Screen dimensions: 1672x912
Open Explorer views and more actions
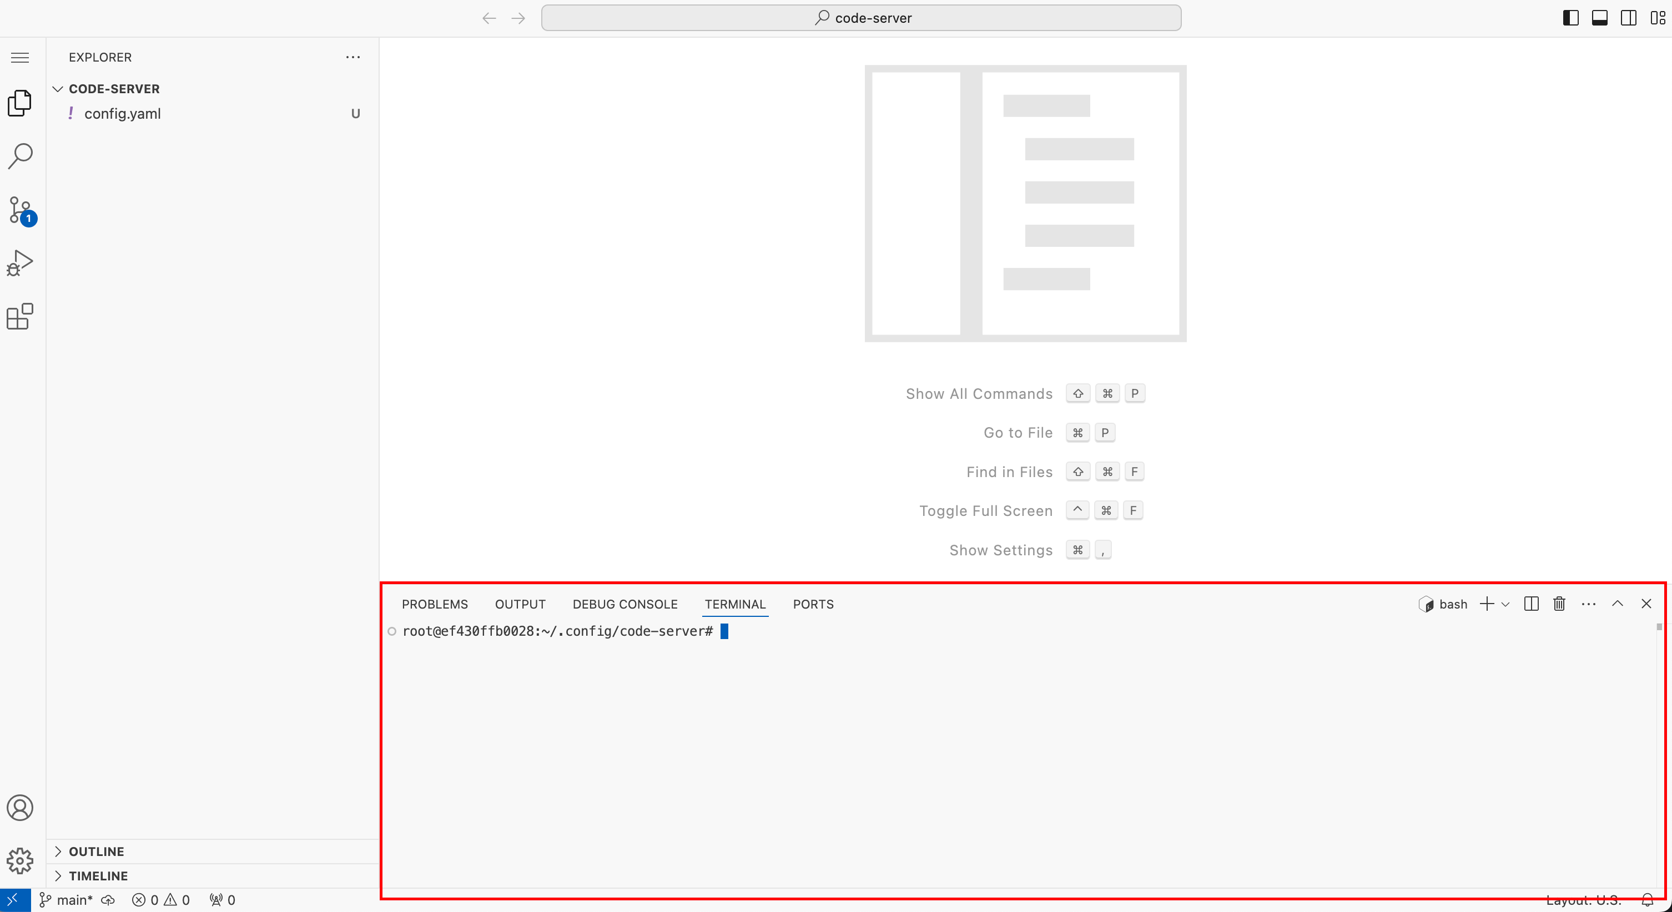(x=353, y=57)
